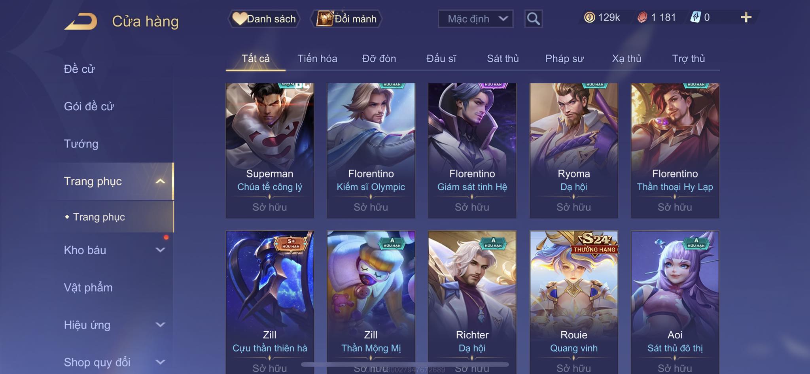The image size is (810, 374).
Task: Open Đổi mảnh fragment exchange button
Action: (346, 19)
